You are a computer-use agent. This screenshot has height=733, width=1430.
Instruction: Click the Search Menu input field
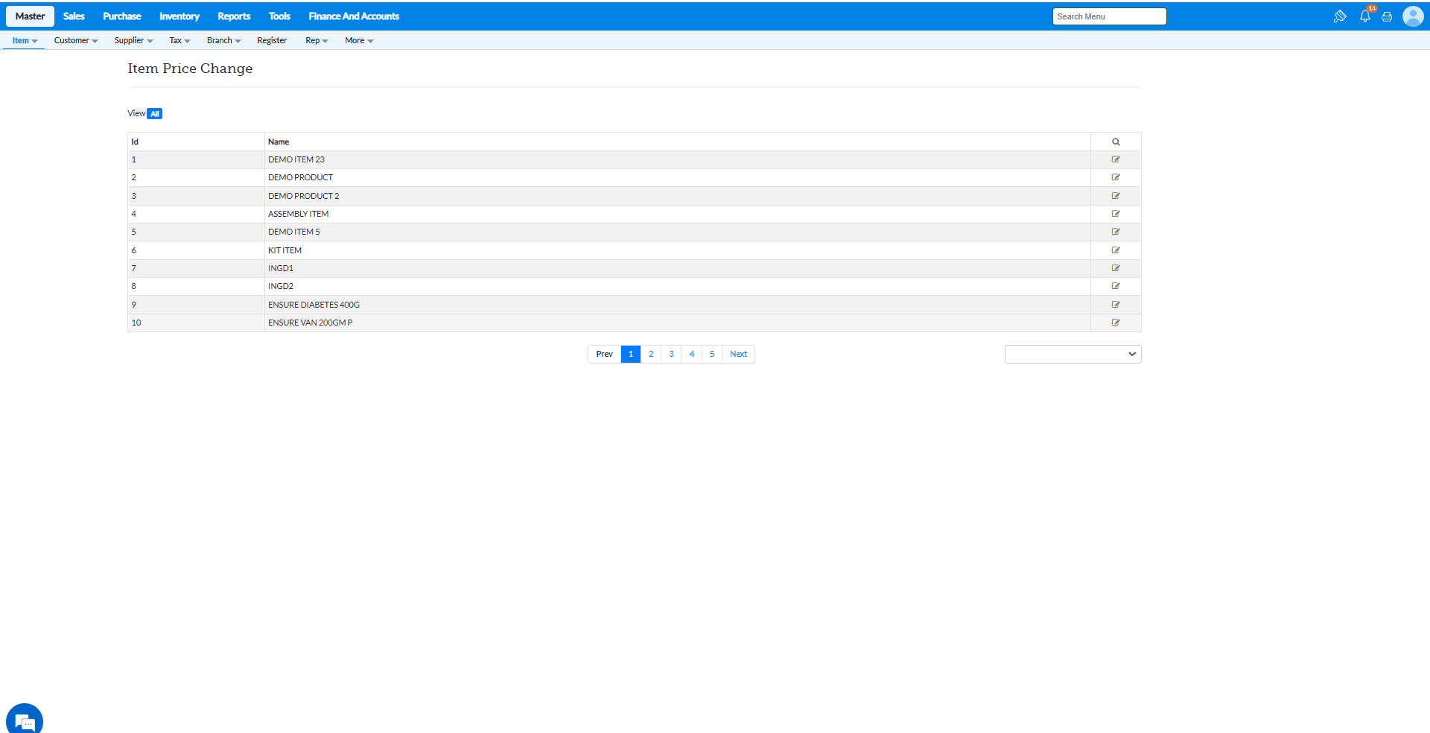(x=1109, y=16)
